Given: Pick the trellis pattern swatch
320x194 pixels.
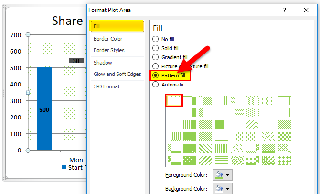Looking at the screenshot, I should click(x=268, y=149).
